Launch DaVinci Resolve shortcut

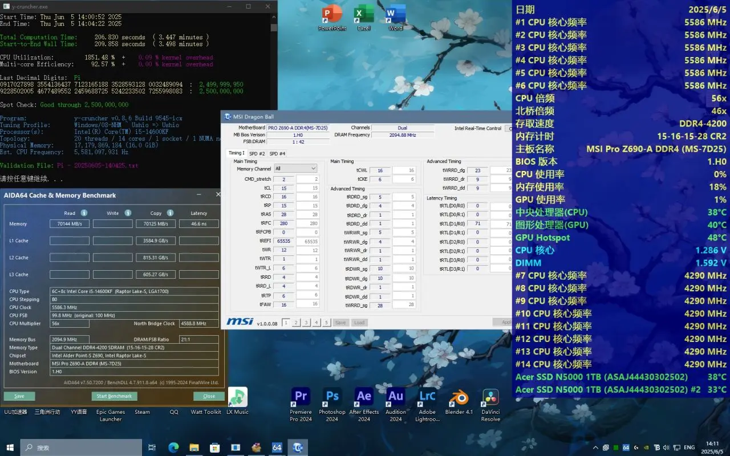point(490,404)
